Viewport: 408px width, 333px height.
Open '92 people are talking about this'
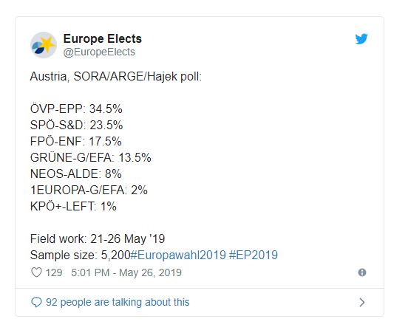(118, 302)
